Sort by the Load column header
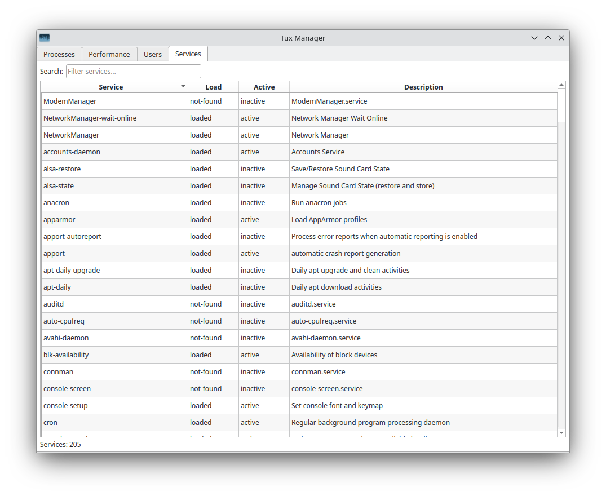The height and width of the screenshot is (496, 606). click(213, 87)
